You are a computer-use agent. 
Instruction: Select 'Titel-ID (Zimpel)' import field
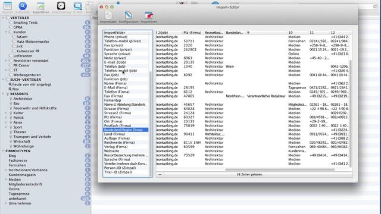click(x=126, y=172)
